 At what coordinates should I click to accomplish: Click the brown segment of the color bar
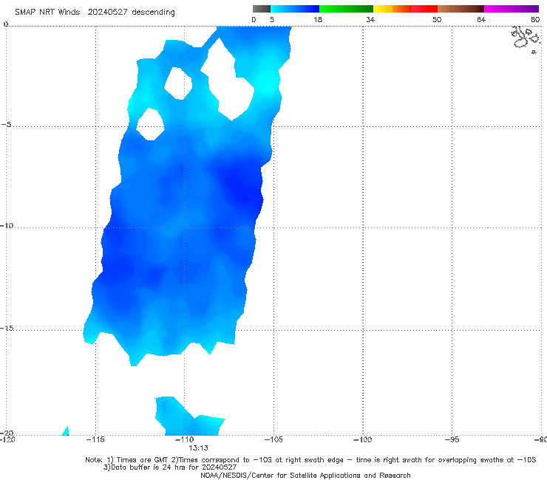tap(461, 9)
